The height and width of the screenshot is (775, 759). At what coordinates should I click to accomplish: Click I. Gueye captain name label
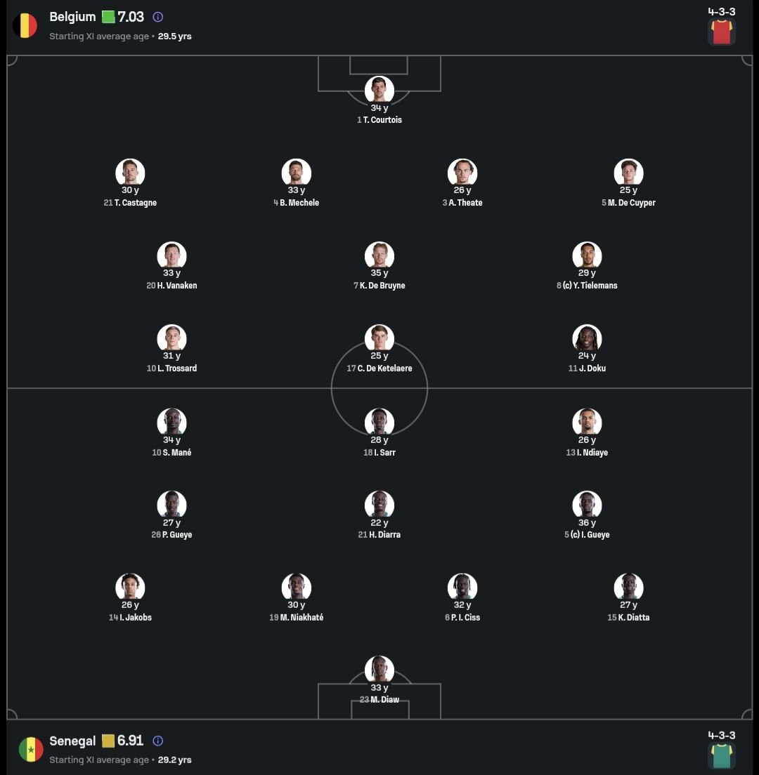(x=590, y=535)
